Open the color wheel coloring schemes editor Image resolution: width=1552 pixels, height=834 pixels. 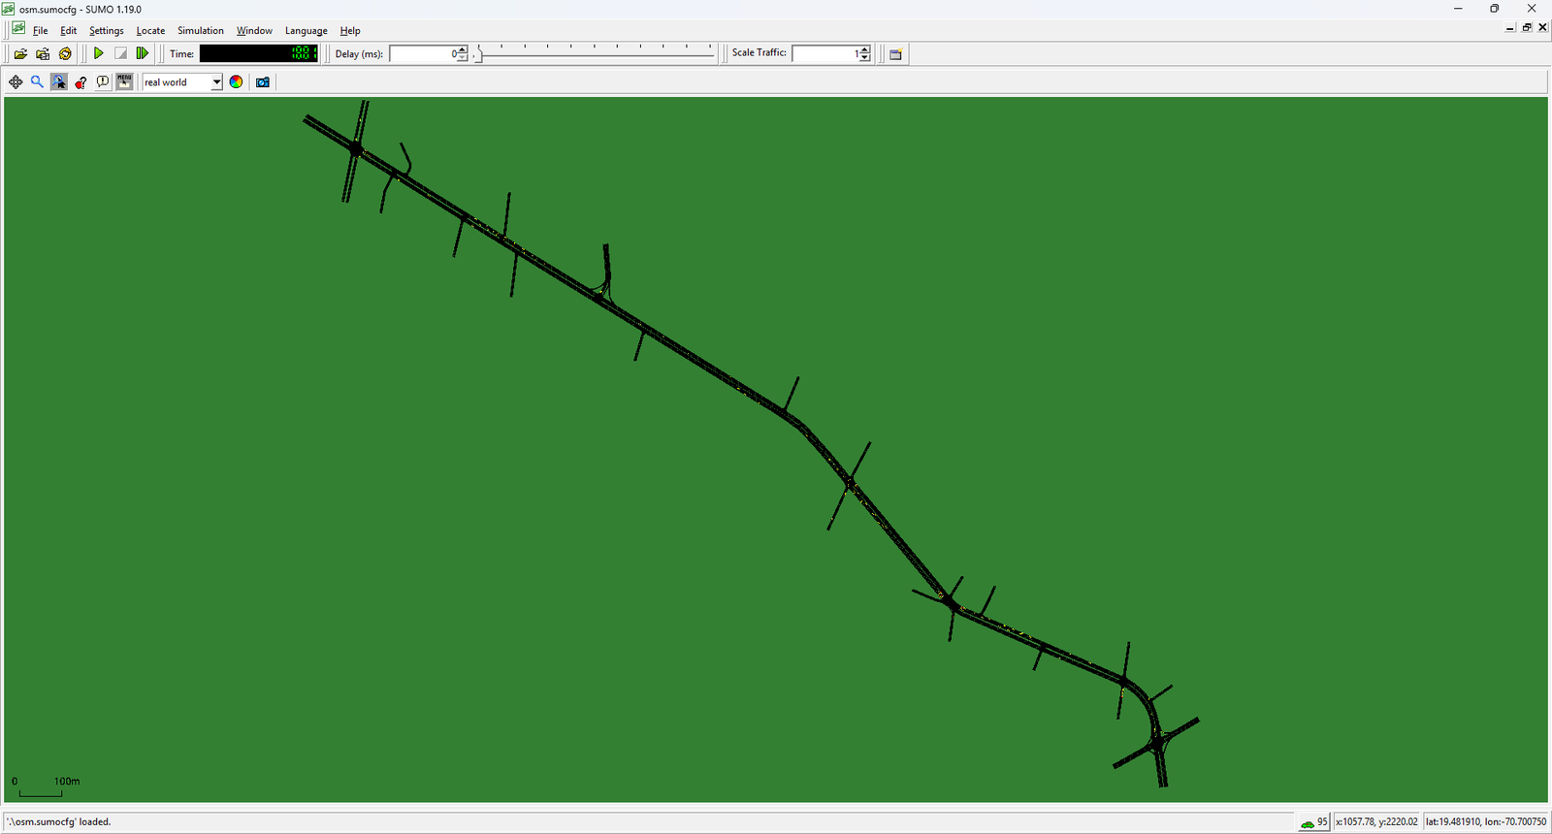pyautogui.click(x=236, y=82)
